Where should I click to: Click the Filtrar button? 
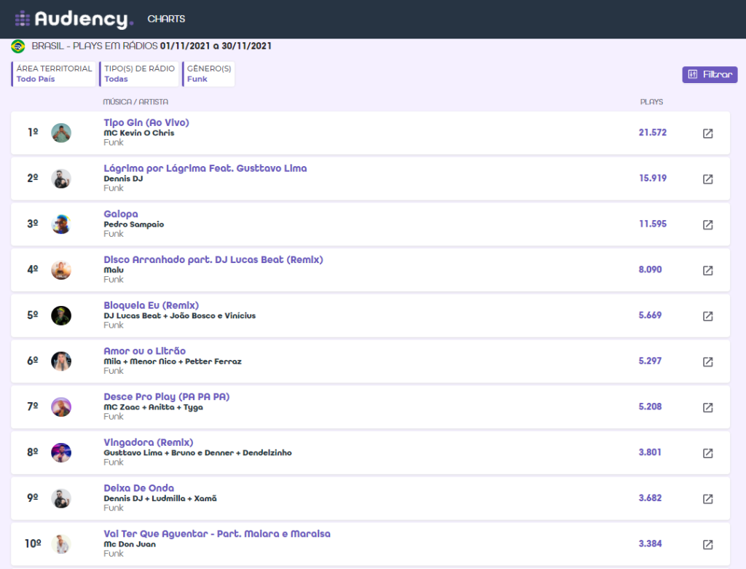point(710,74)
